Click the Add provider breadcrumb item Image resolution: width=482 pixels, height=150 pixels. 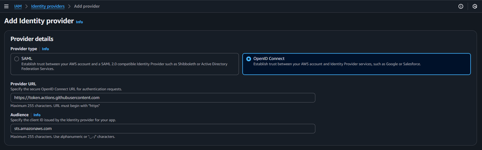pyautogui.click(x=87, y=6)
